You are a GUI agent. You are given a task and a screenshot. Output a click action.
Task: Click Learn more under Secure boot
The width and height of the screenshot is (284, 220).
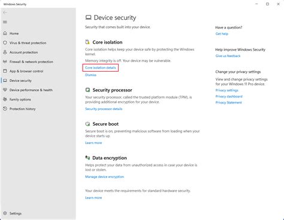point(93,143)
